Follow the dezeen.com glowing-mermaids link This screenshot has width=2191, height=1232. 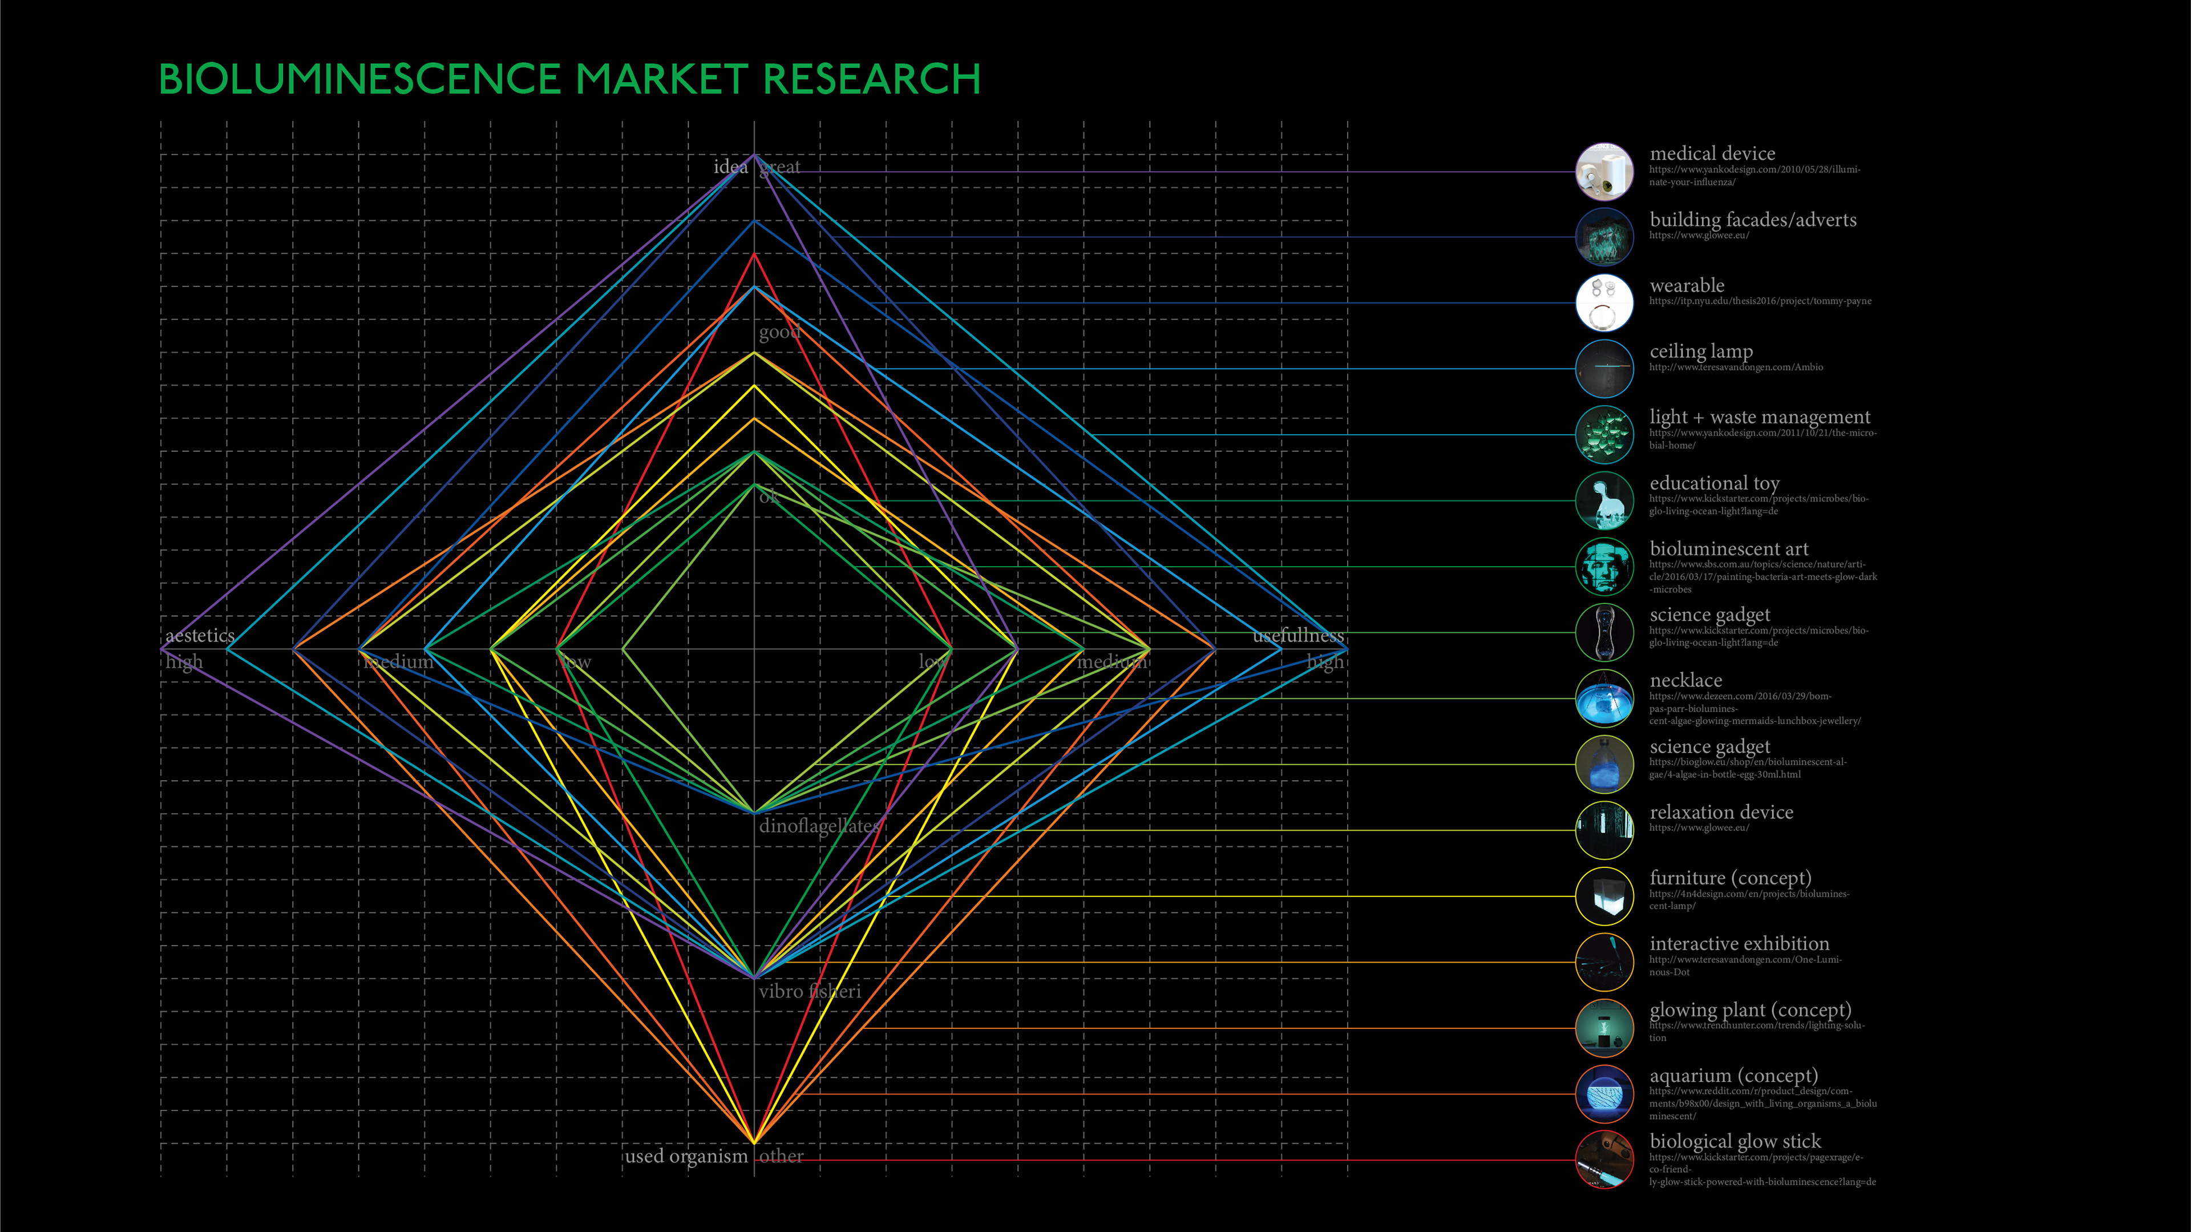(1755, 709)
